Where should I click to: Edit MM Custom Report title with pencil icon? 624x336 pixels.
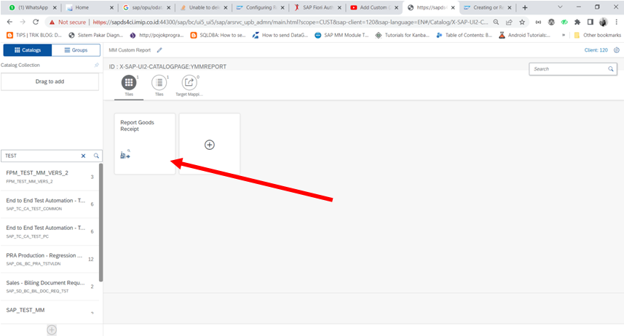(x=159, y=50)
